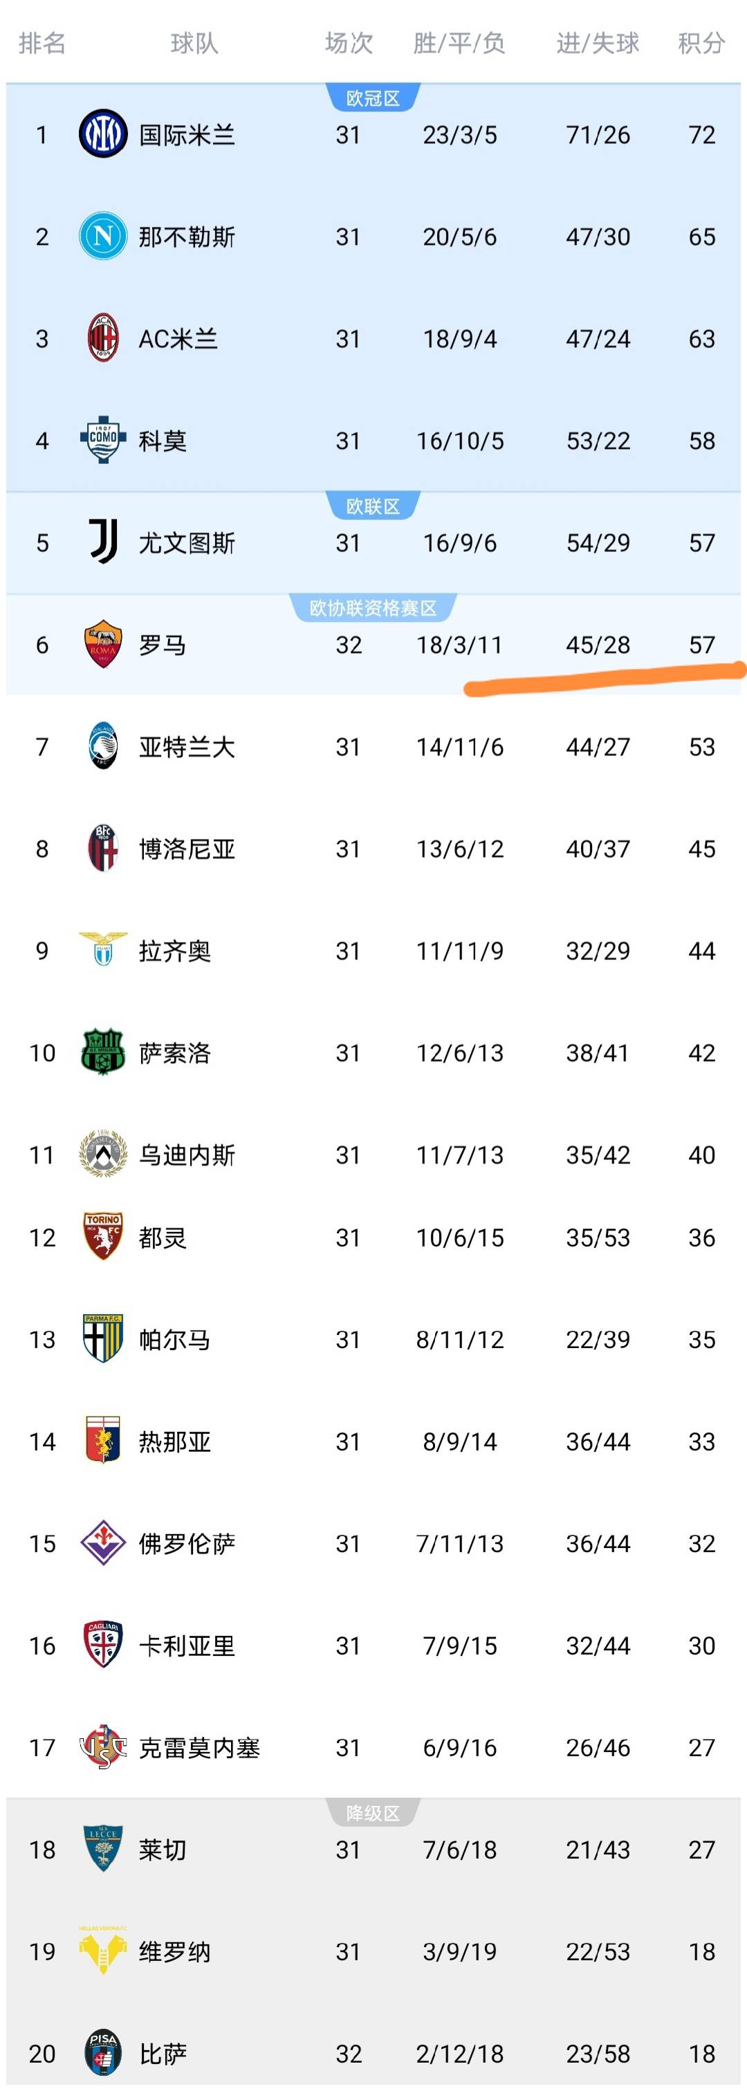
Task: Open team 博洛尼亚 from the standings
Action: 187,849
